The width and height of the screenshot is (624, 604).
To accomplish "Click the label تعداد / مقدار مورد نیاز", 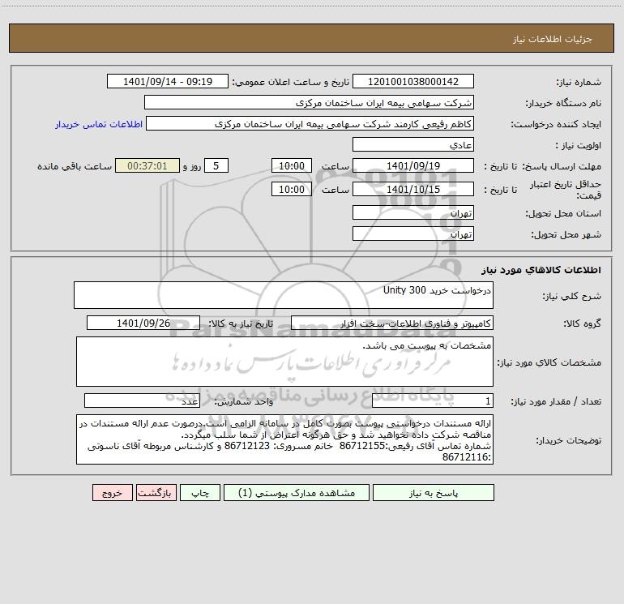I will click(x=556, y=401).
